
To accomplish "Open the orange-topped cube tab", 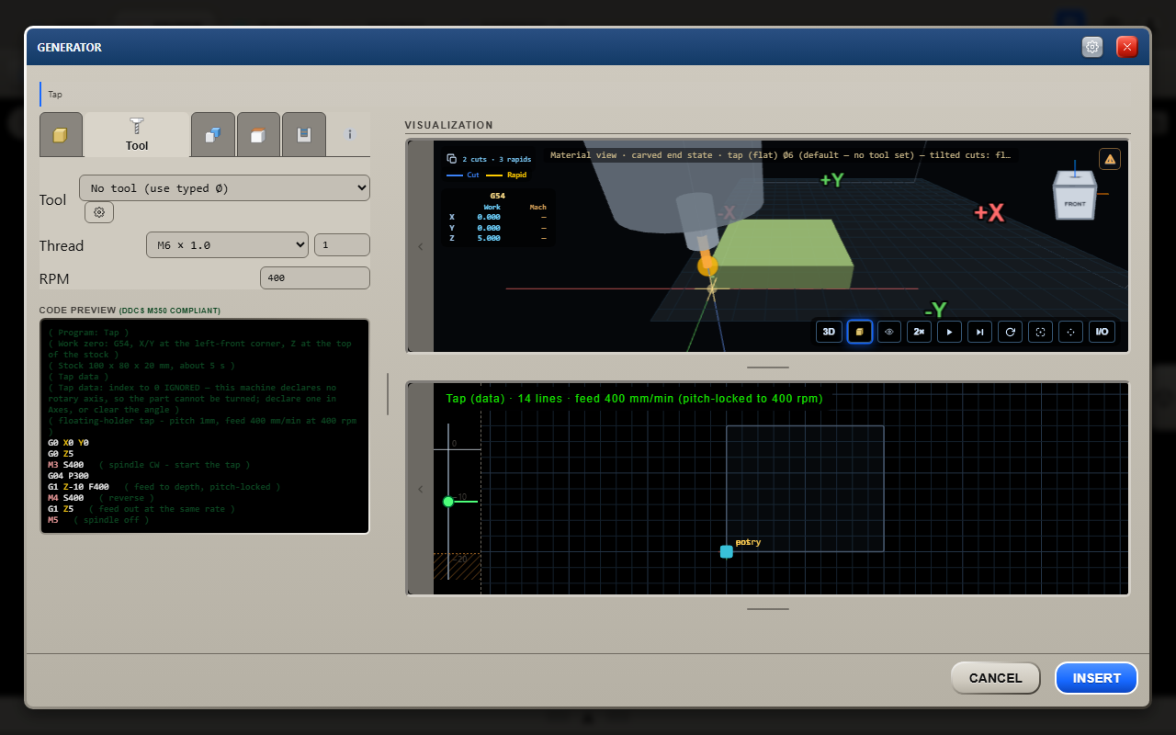I will pos(258,135).
